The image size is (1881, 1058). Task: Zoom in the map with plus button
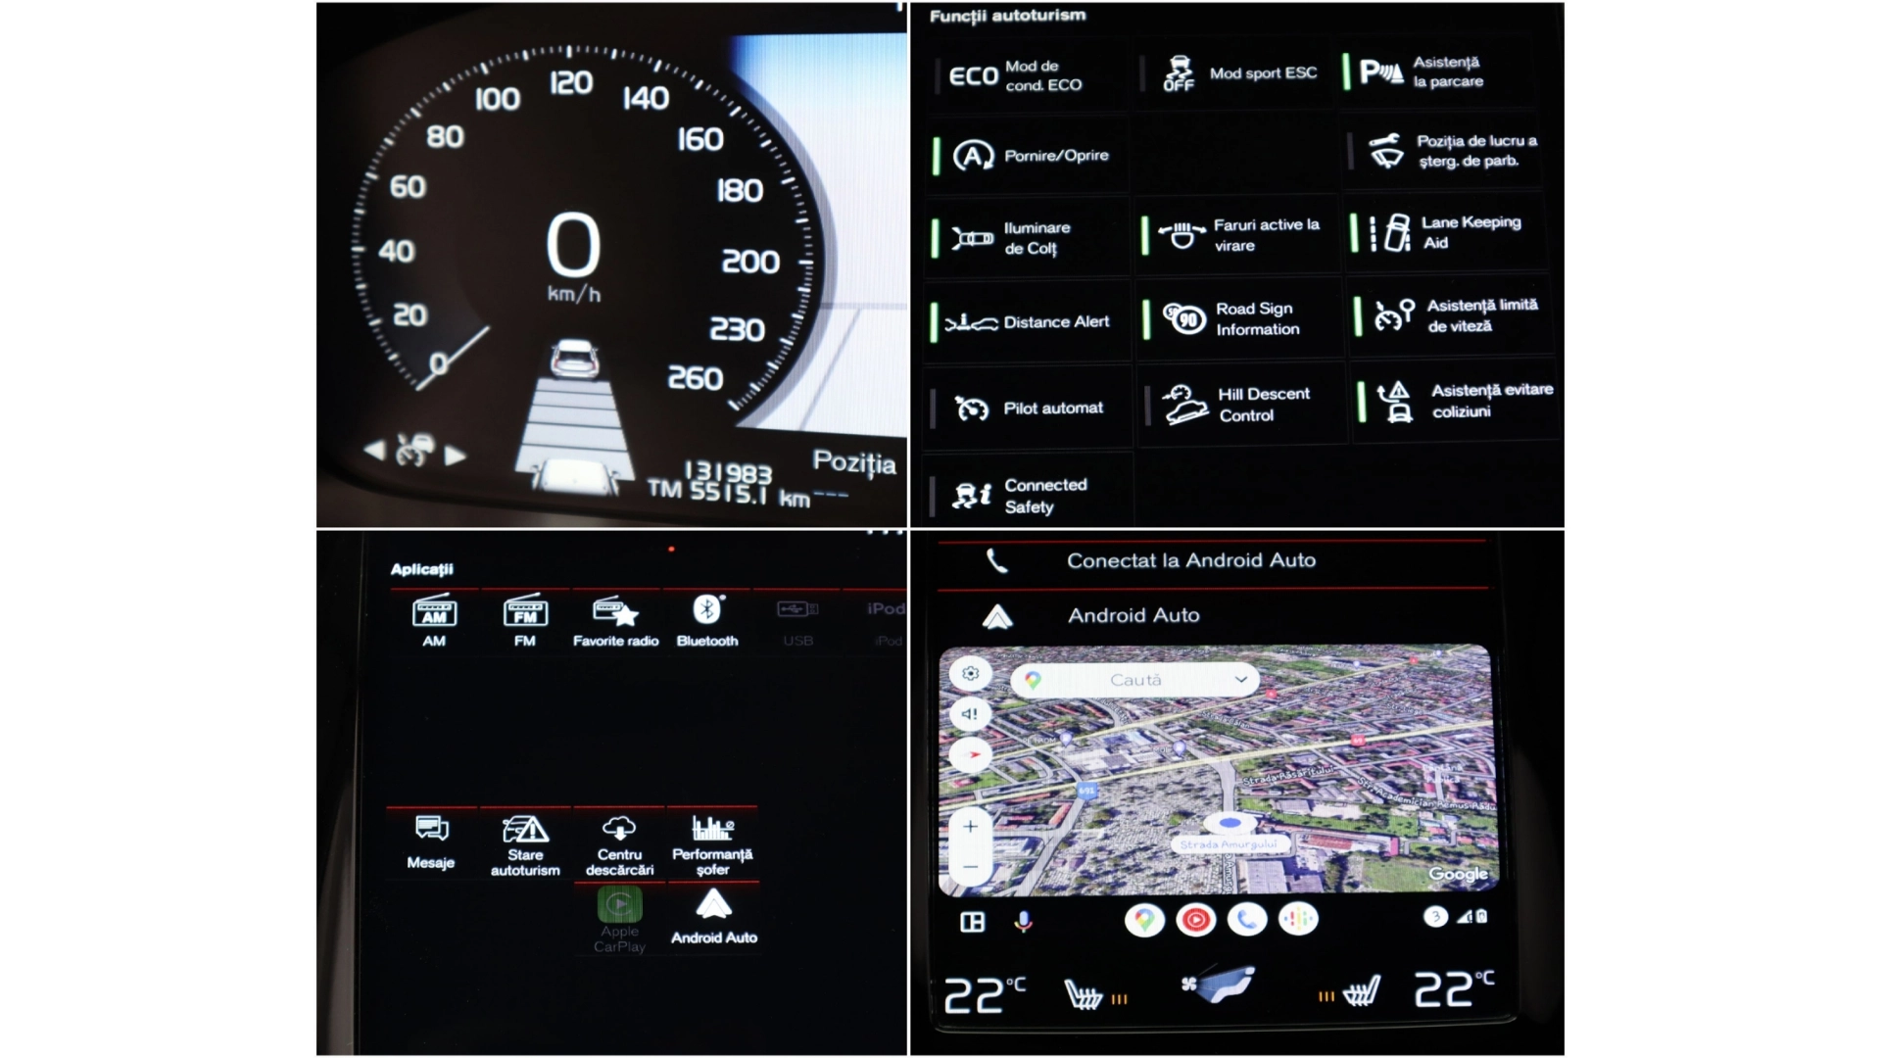tap(970, 827)
